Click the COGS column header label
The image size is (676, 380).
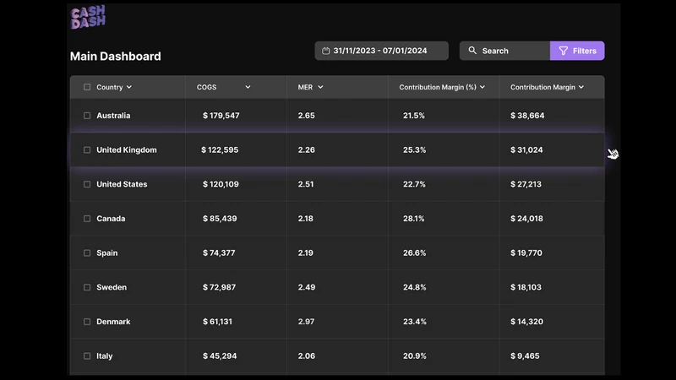coord(206,87)
